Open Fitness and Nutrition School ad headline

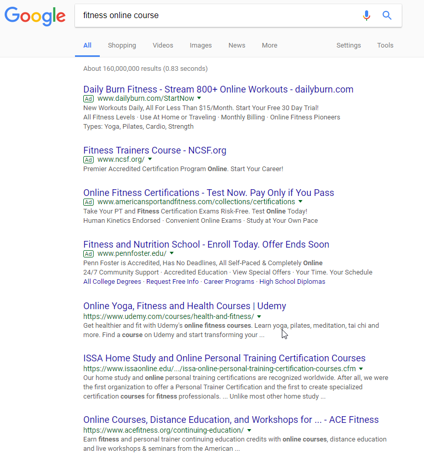pyautogui.click(x=206, y=244)
